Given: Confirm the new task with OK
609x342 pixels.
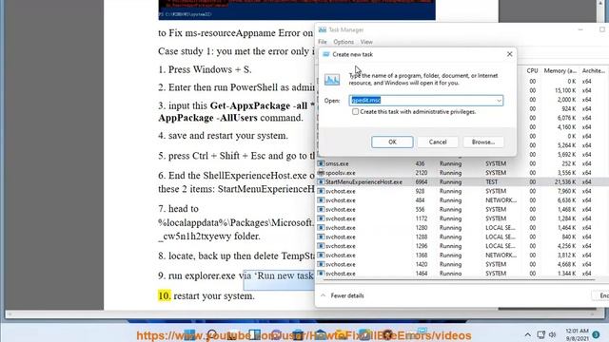Looking at the screenshot, I should point(392,142).
